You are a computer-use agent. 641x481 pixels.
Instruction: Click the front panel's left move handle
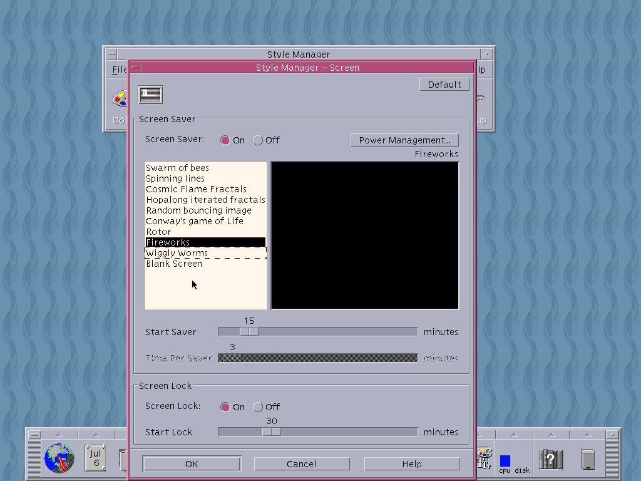35,459
